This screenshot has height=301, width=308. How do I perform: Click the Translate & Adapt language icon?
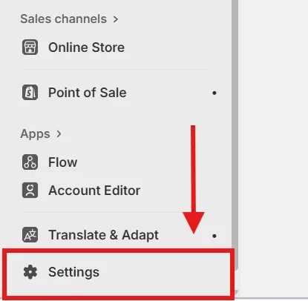click(30, 234)
